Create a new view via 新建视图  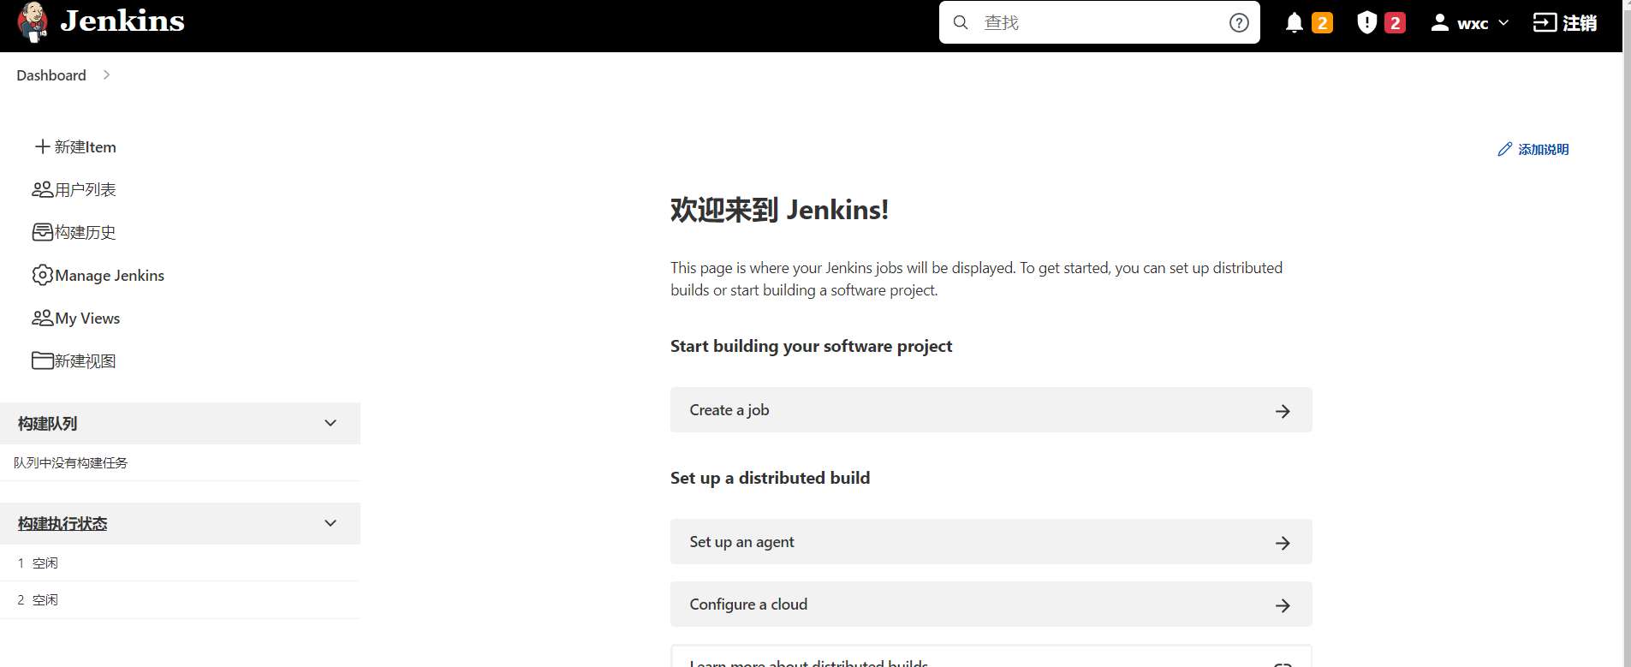[x=86, y=361]
